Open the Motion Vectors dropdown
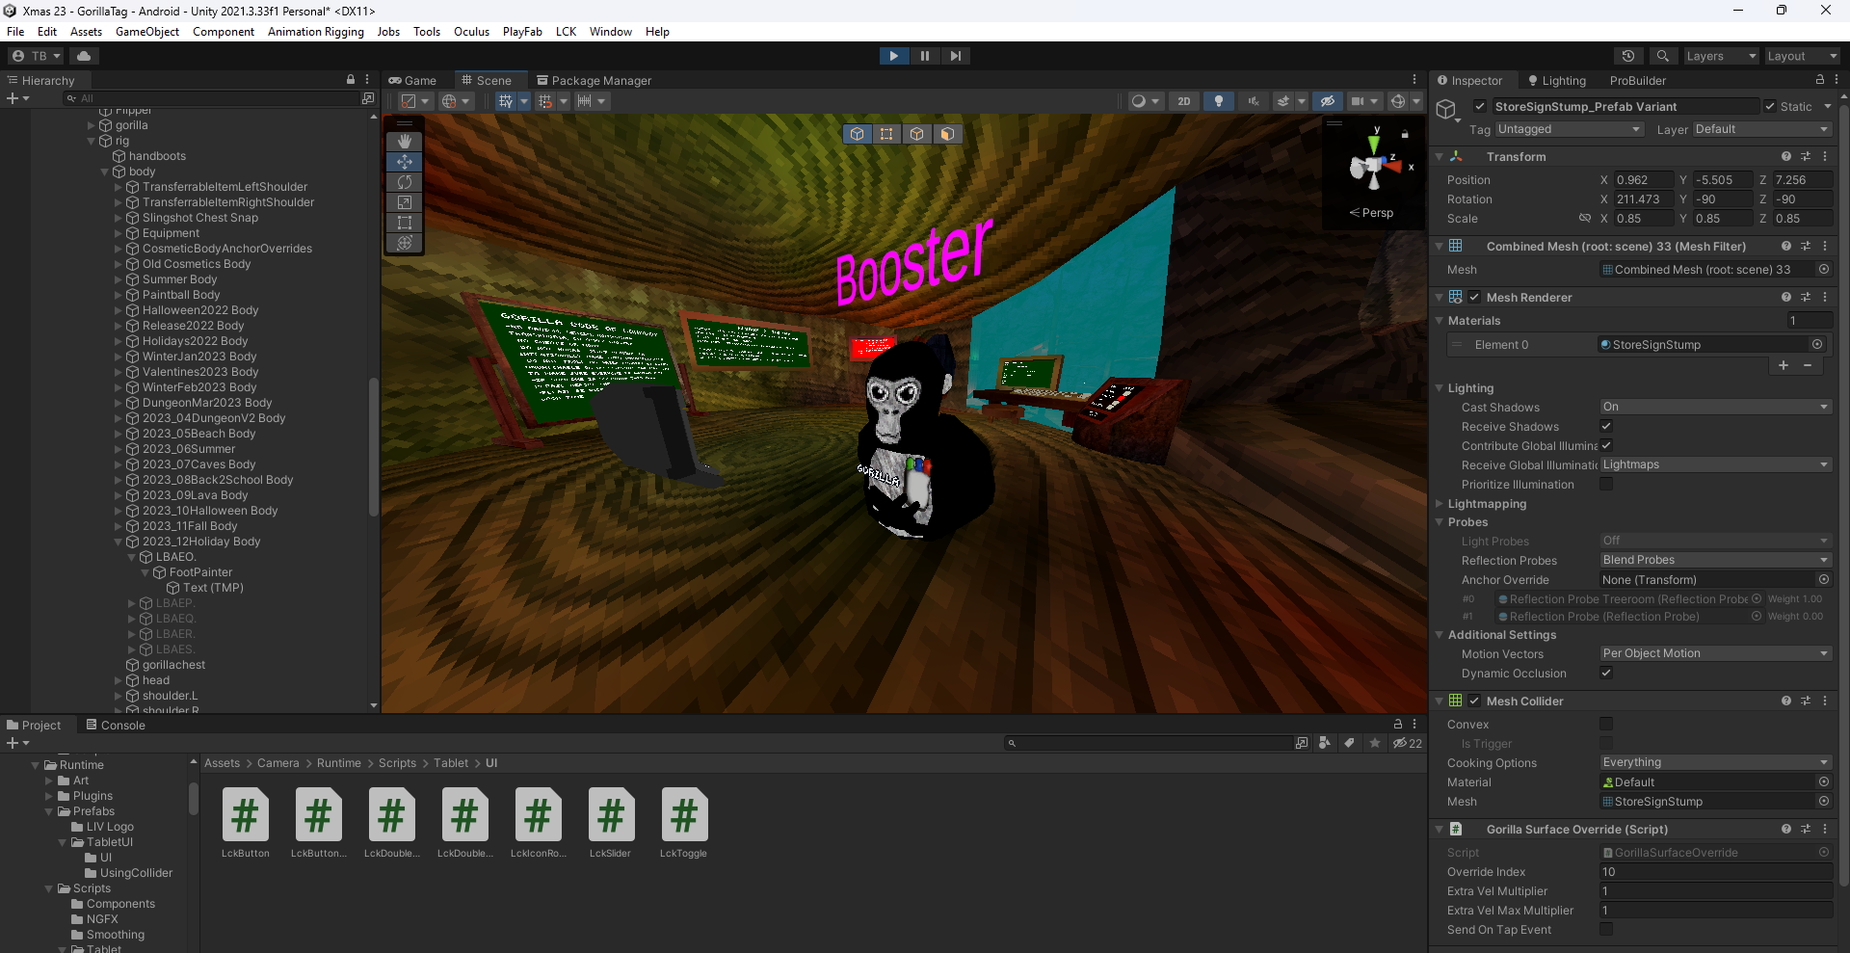Screen dimensions: 1850x953 click(x=1715, y=653)
